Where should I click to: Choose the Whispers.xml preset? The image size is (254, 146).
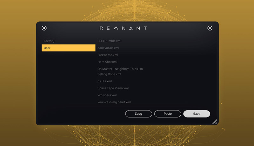[x=107, y=95]
